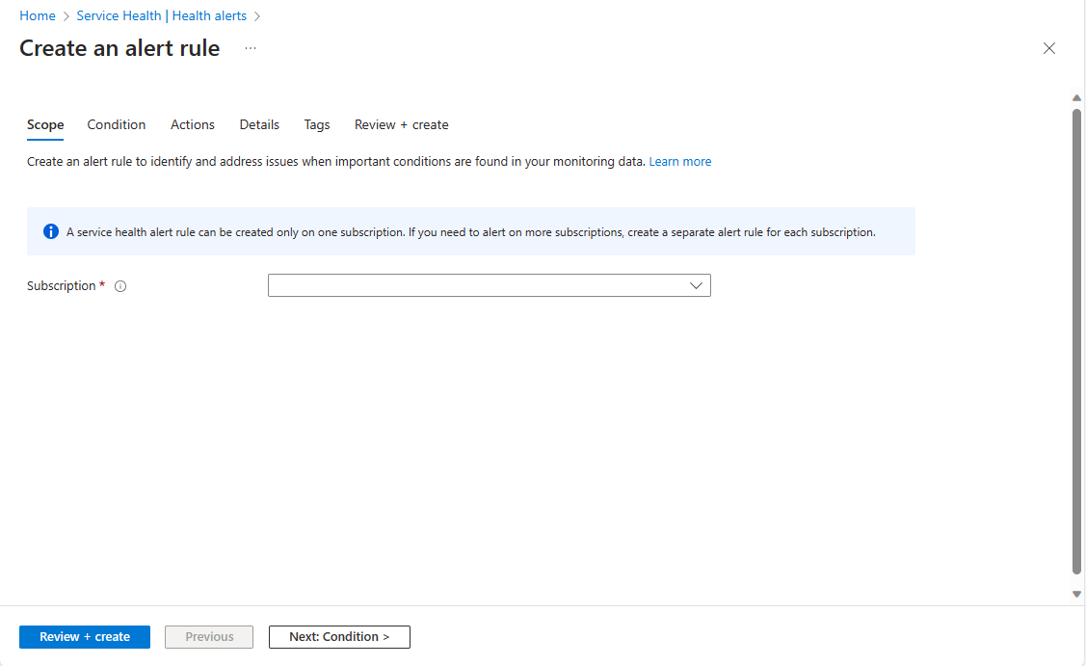Click the scrollbar down arrow

1076,594
